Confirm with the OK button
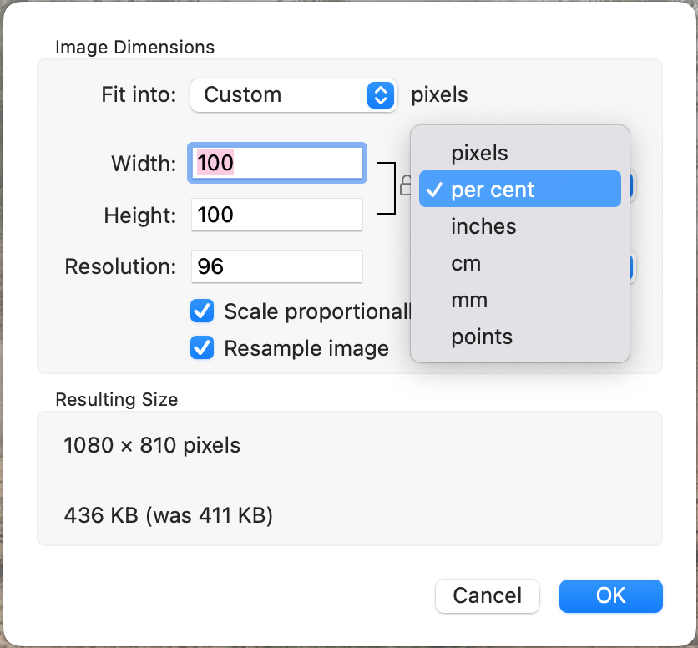 coord(610,595)
